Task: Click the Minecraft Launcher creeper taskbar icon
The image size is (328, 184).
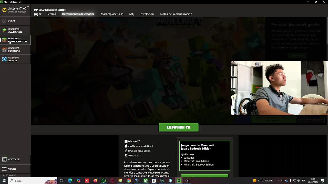Action: [x=179, y=181]
